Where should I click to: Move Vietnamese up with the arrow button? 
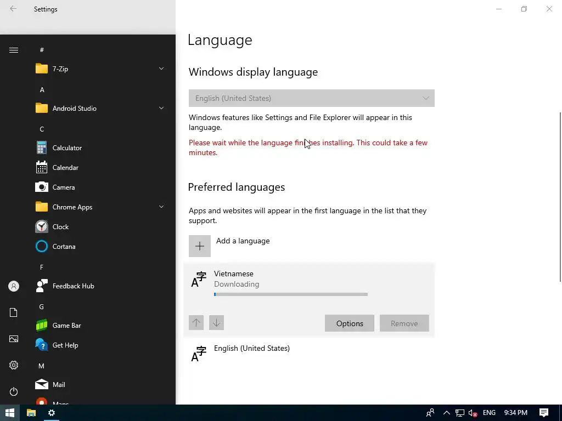point(196,322)
